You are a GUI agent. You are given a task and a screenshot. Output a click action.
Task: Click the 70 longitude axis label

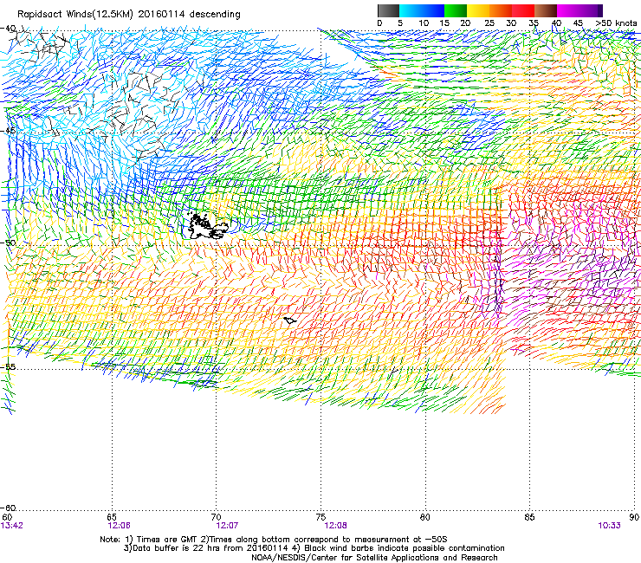217,518
